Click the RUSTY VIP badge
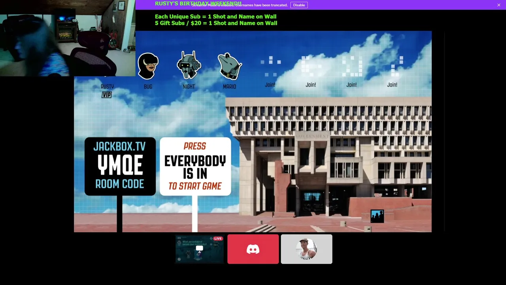Viewport: 506px width, 285px height. [x=107, y=95]
